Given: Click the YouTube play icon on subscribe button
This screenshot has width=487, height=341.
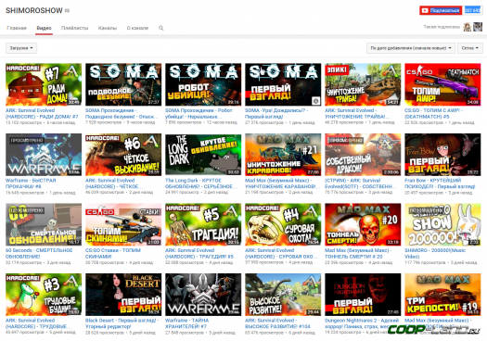Looking at the screenshot, I should coord(425,10).
